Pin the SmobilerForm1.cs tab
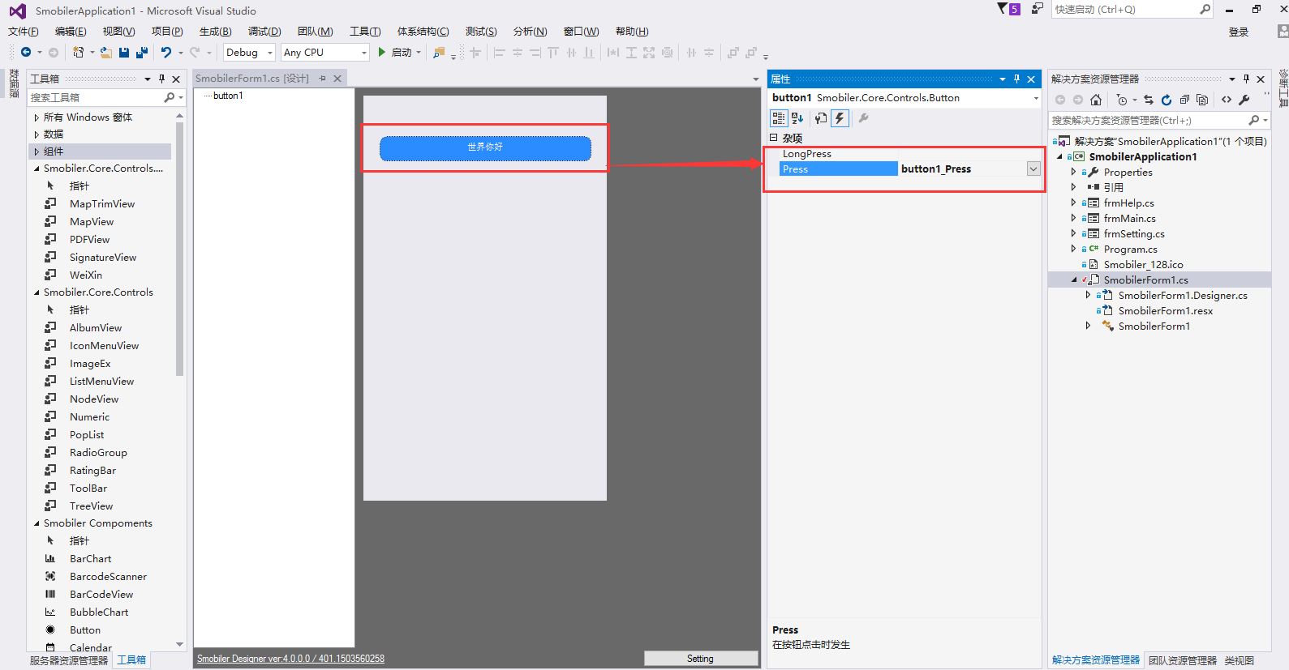1289x670 pixels. 322,79
